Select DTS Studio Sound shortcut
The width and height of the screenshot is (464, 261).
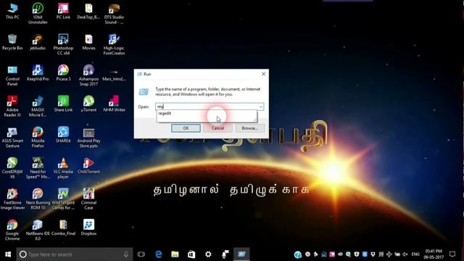pyautogui.click(x=114, y=14)
